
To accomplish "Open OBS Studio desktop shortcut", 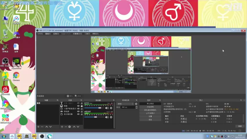I will [x=5, y=62].
